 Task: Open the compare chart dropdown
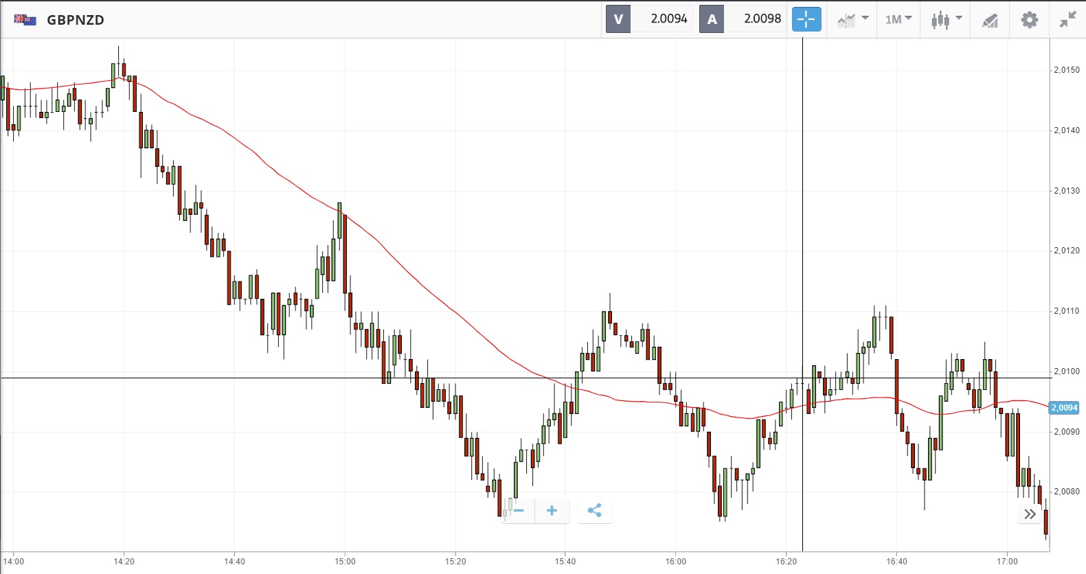(852, 19)
